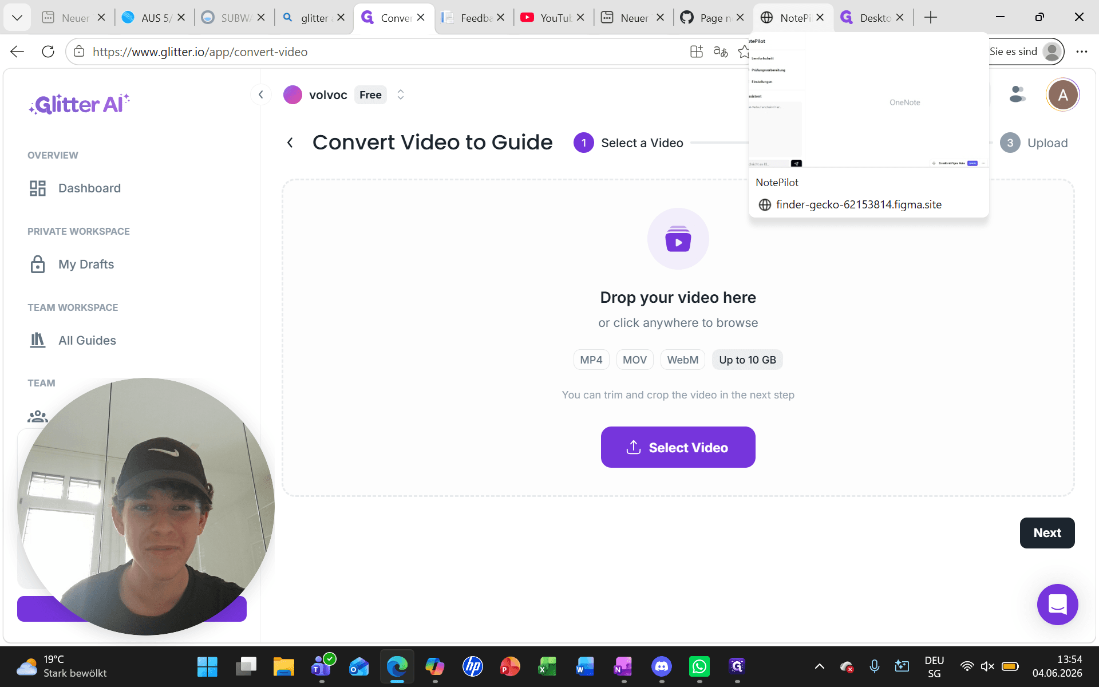Viewport: 1099px width, 687px height.
Task: Open the split screen icon in address bar
Action: [x=697, y=52]
